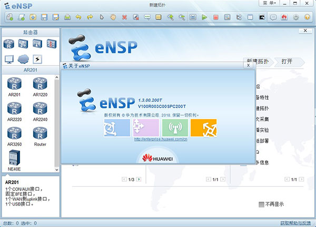Viewport: 316px width, 227px height.
Task: Open the enterprise.huawei.com/cn link
Action: click(161, 139)
